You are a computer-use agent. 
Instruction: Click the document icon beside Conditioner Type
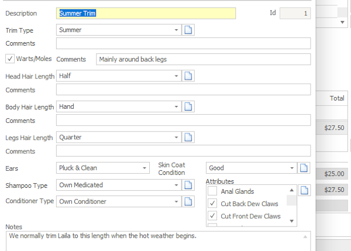click(188, 201)
